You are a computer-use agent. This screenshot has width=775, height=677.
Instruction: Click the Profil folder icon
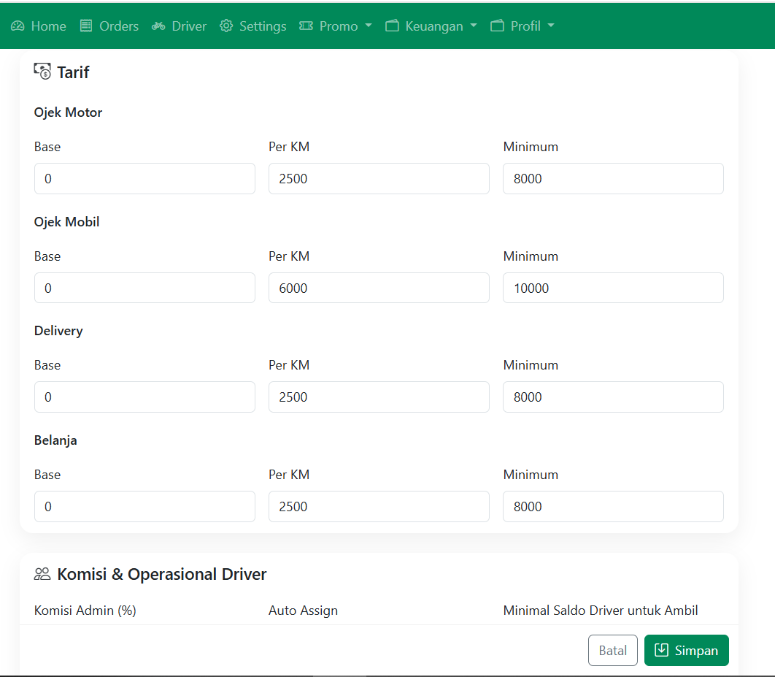498,26
